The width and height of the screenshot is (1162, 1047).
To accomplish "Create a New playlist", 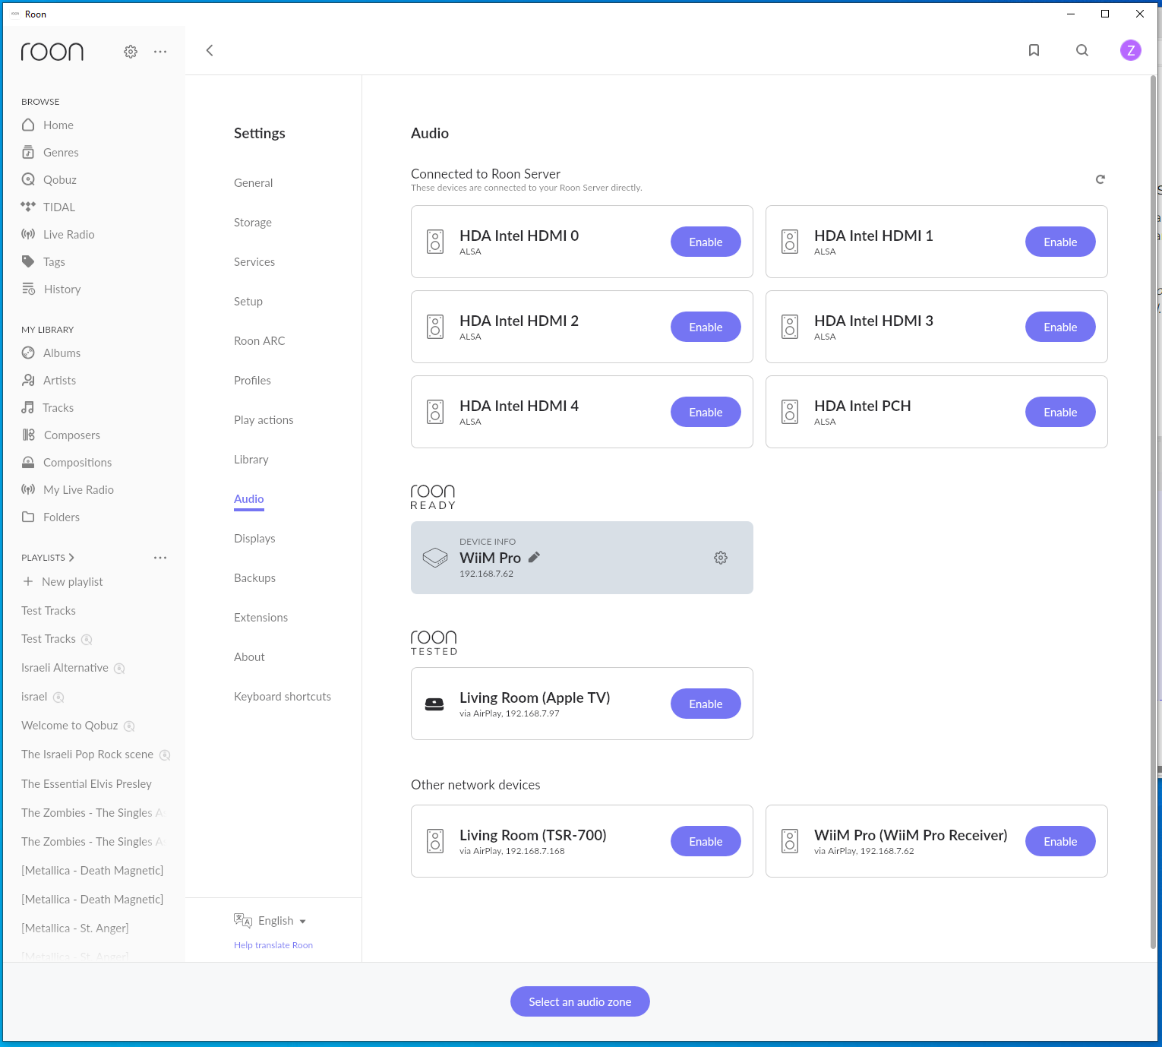I will [63, 581].
